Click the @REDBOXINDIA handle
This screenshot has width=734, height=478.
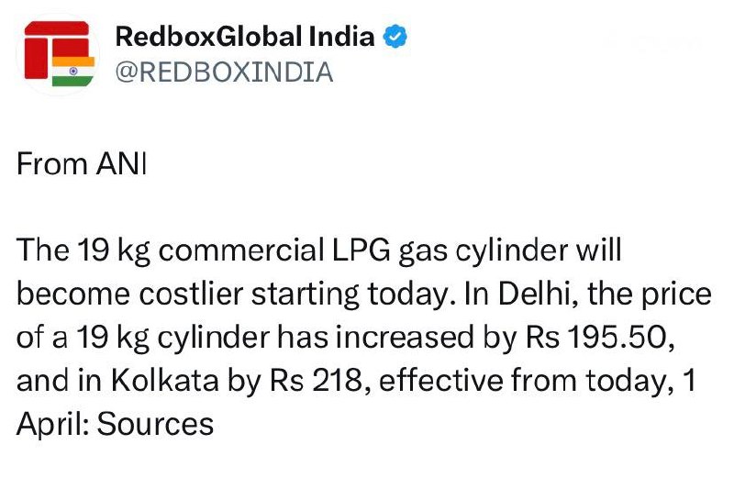(223, 72)
